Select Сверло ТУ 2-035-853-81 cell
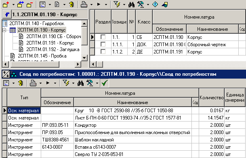Screen dimensions: 246x158 pos(132,154)
